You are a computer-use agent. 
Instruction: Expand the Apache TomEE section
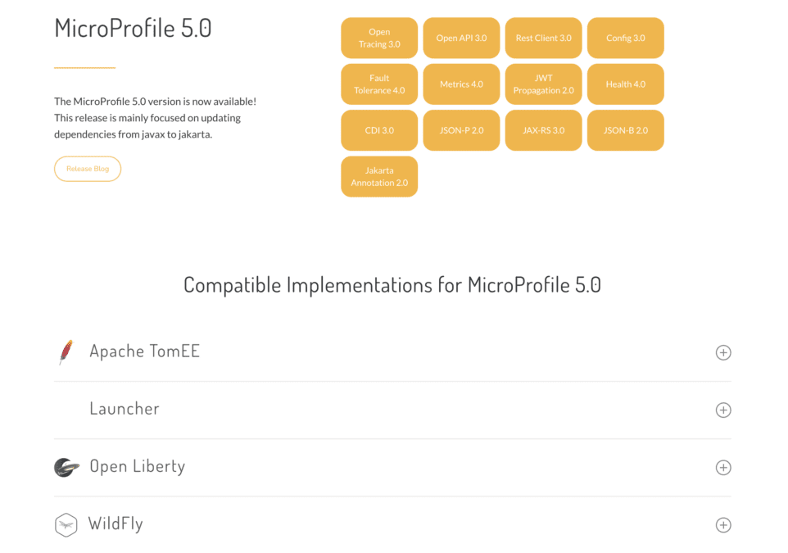click(723, 352)
